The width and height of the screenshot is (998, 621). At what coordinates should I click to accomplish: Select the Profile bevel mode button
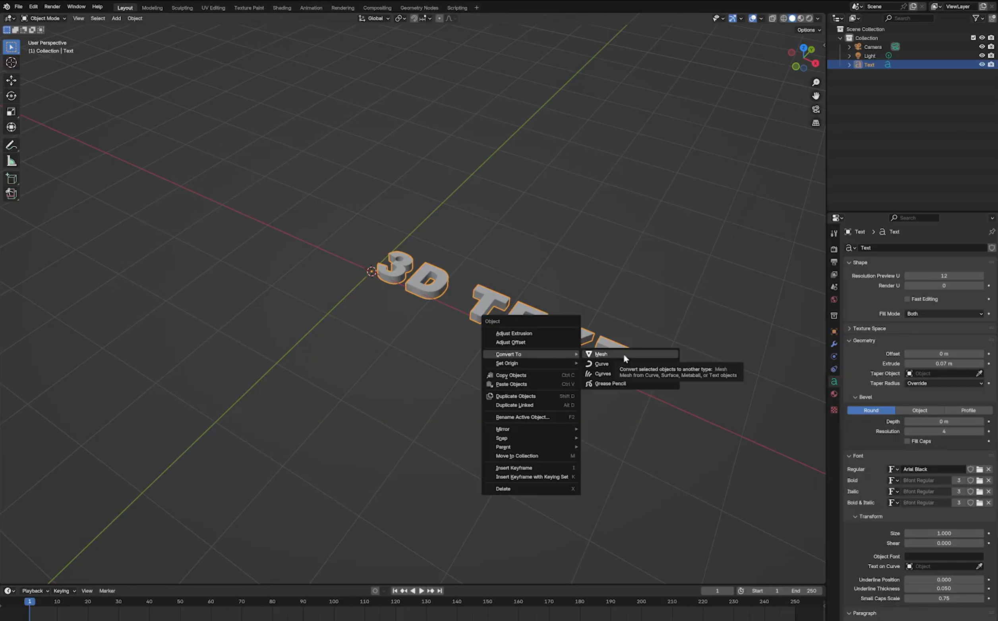[968, 410]
